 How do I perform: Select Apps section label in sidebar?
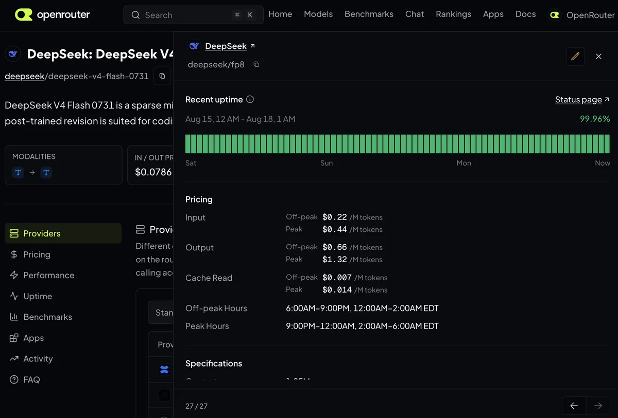pos(33,338)
